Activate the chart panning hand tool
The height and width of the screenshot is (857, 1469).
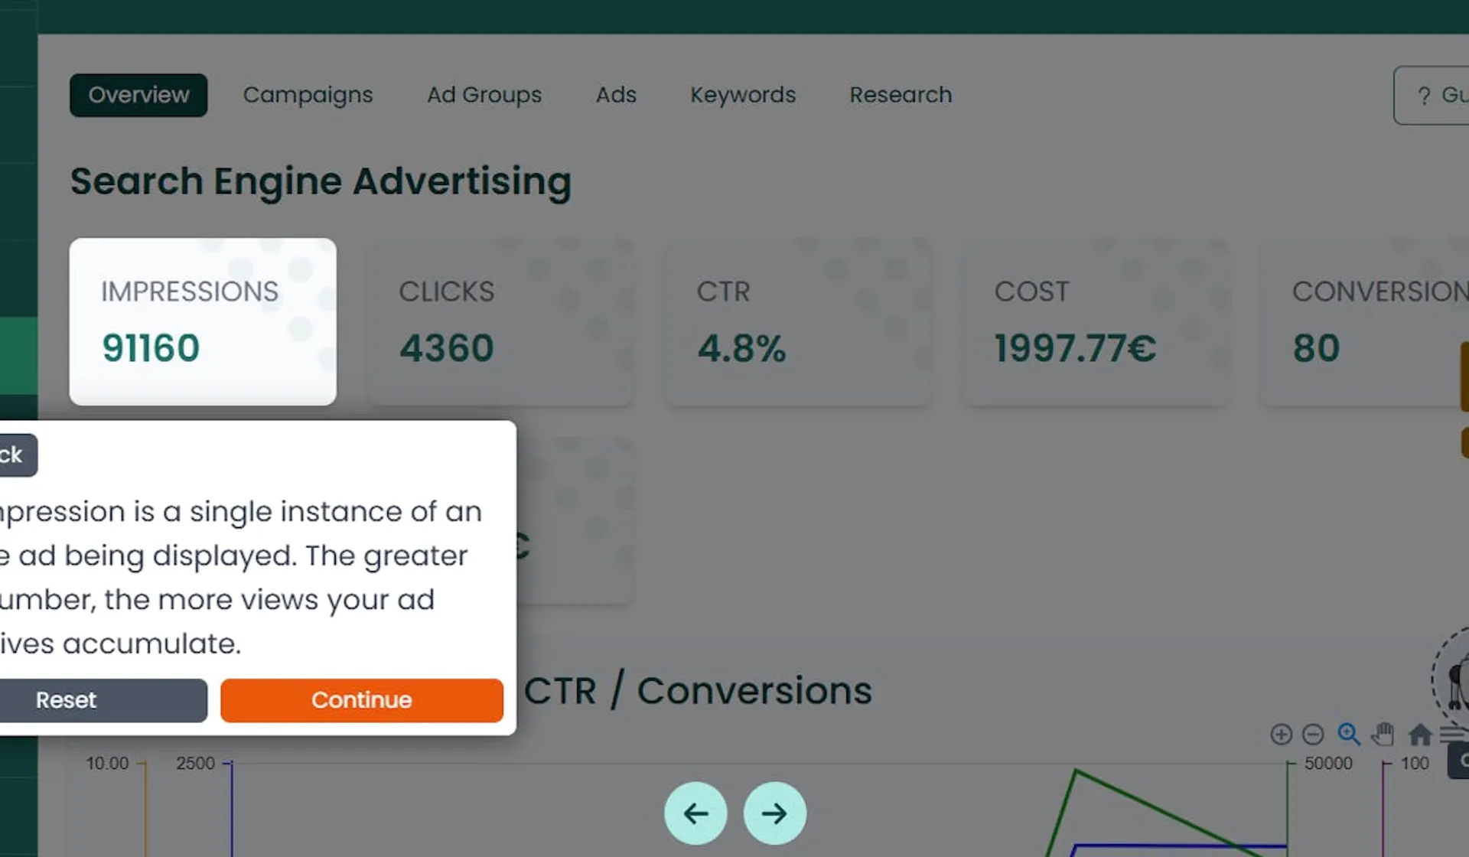[1383, 735]
